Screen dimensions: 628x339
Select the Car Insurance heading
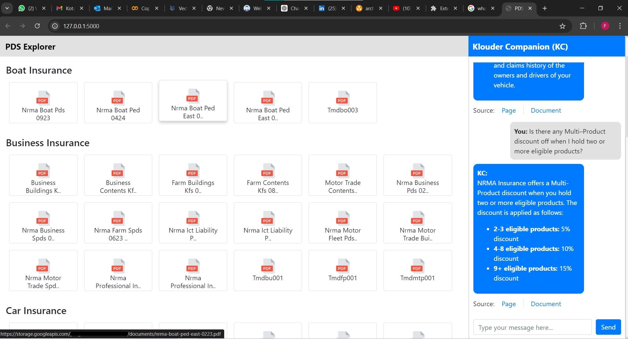click(36, 311)
